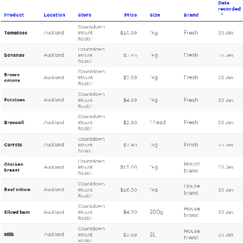
Task: Click the sort arrow under Date recorded
Action: (222, 15)
